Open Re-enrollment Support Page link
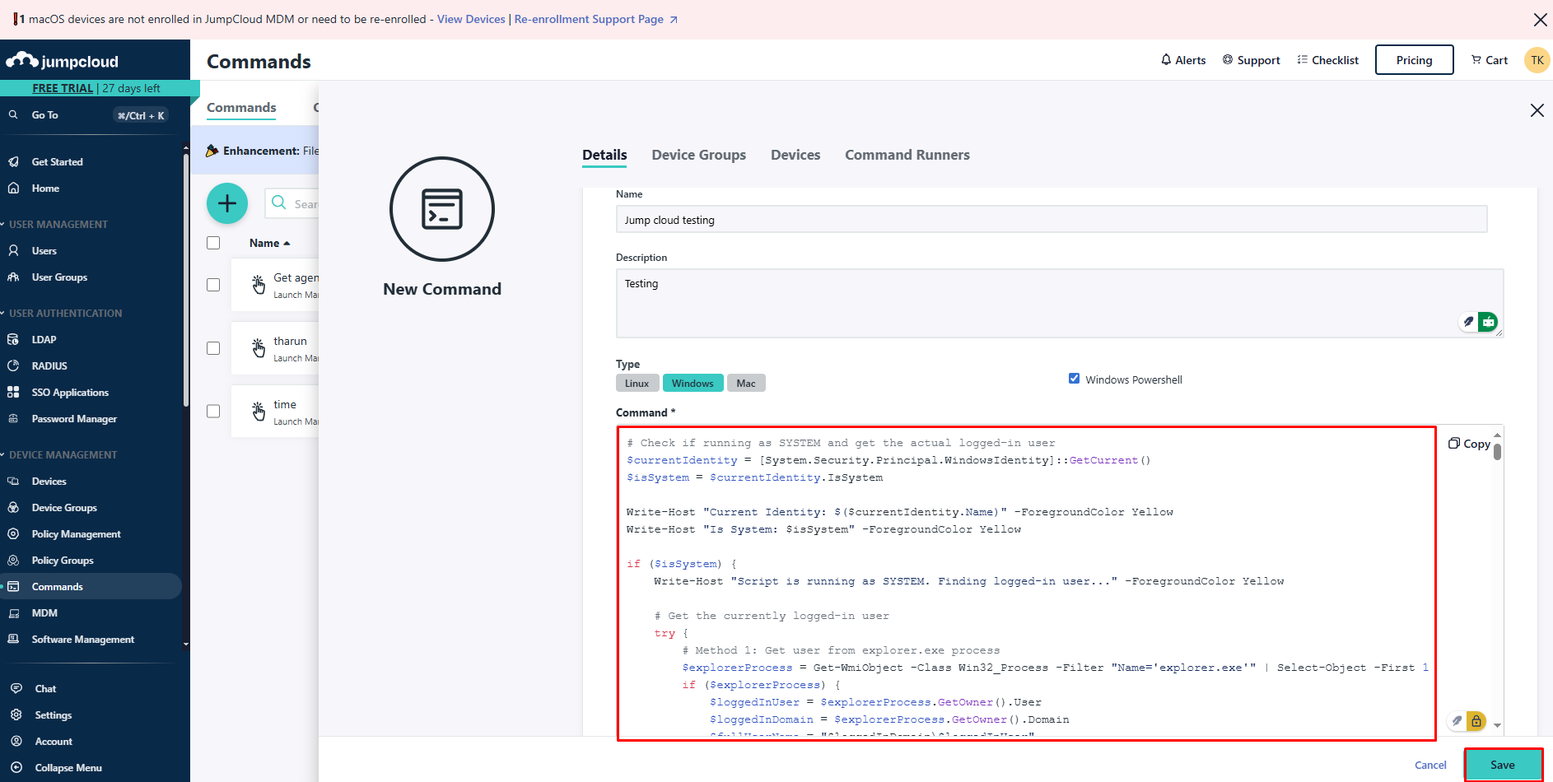The width and height of the screenshot is (1553, 782). point(595,19)
